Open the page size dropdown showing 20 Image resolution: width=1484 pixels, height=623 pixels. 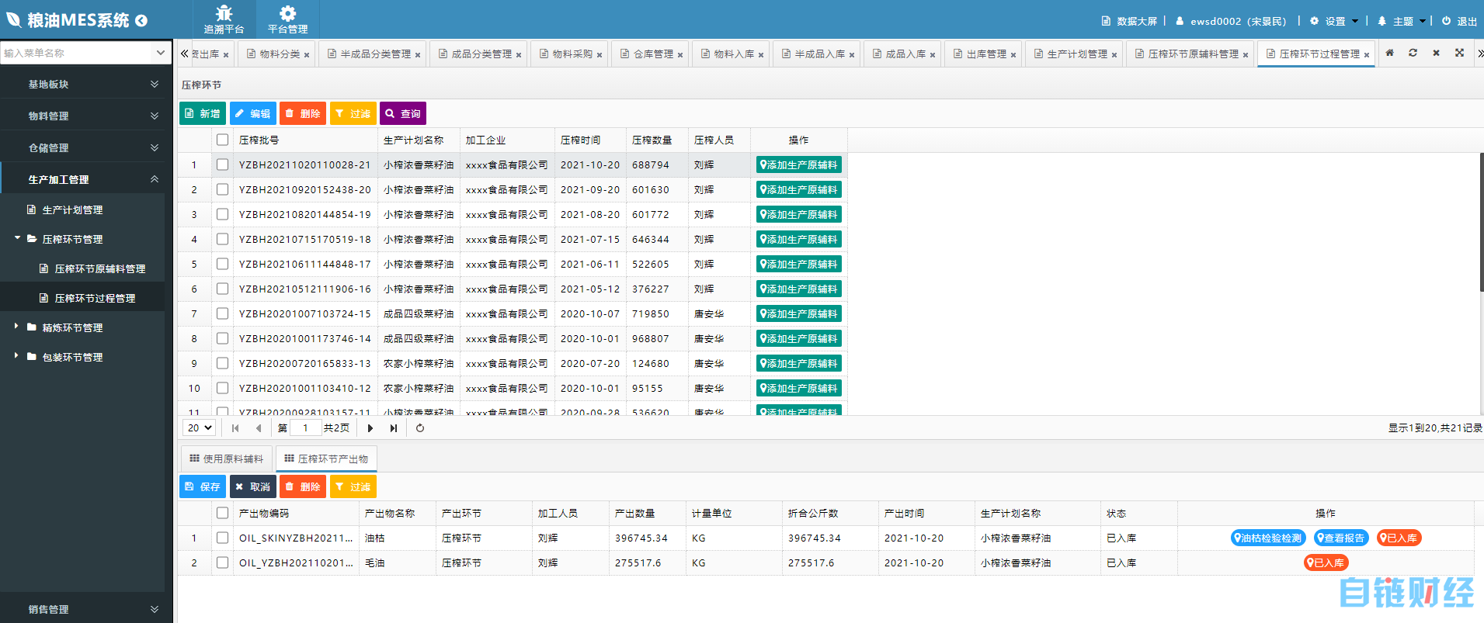(199, 428)
